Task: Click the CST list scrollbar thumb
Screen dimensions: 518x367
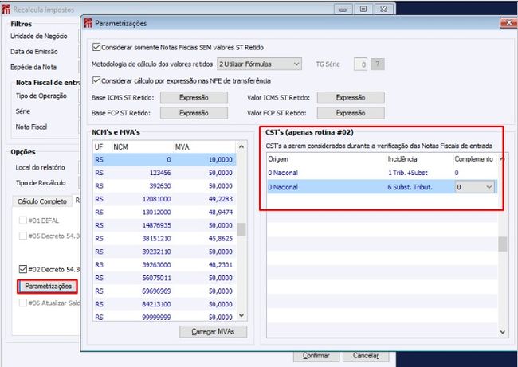Action: 503,244
